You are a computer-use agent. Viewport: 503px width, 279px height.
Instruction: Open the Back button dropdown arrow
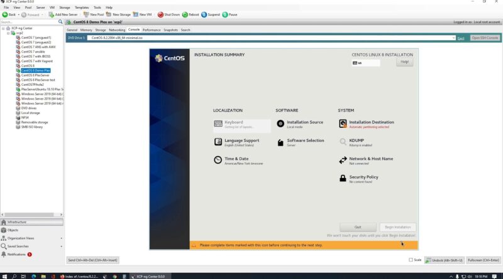(x=18, y=14)
